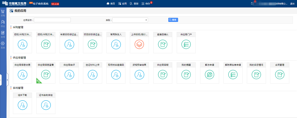The height and width of the screenshot is (118, 297).
Task: Open 招标/采购文件 card with green notepad icon
Action: (x=46, y=44)
